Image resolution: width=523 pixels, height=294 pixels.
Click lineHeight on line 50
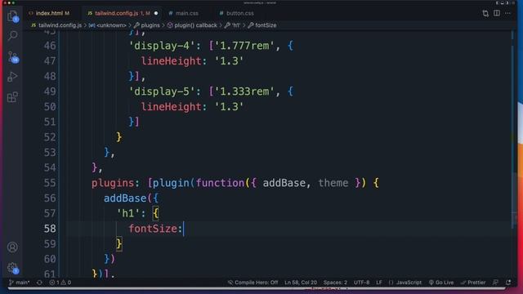coord(171,107)
